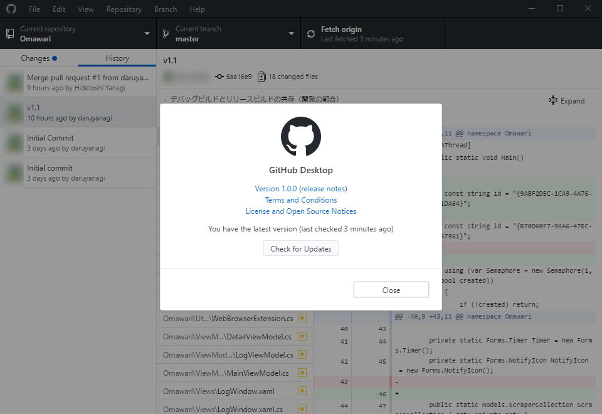The height and width of the screenshot is (414, 602).
Task: Click the file icon next to 18 changed files
Action: coord(261,77)
